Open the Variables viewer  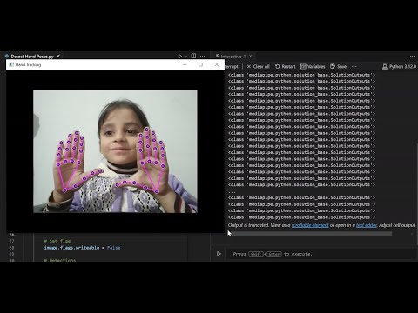(313, 66)
